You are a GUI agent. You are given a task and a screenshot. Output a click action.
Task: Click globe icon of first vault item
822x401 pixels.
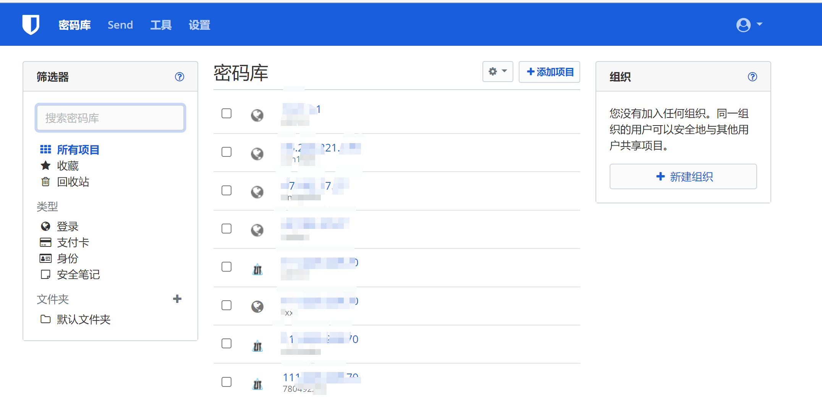[x=257, y=115]
